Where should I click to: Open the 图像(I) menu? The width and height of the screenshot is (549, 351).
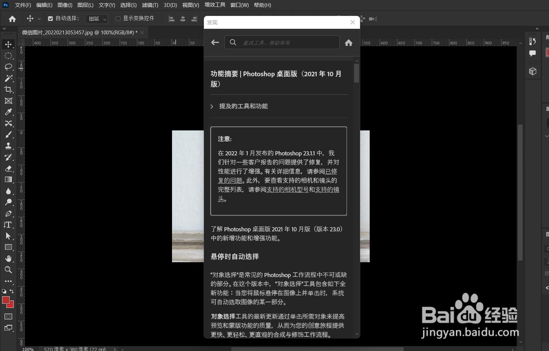click(65, 5)
